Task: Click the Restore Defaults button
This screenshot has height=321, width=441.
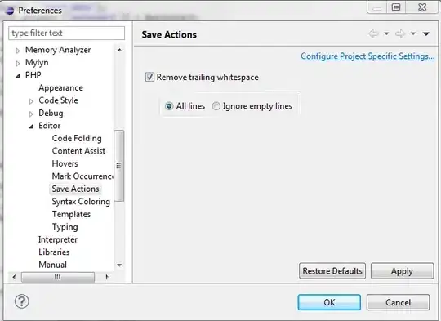Action: point(332,271)
